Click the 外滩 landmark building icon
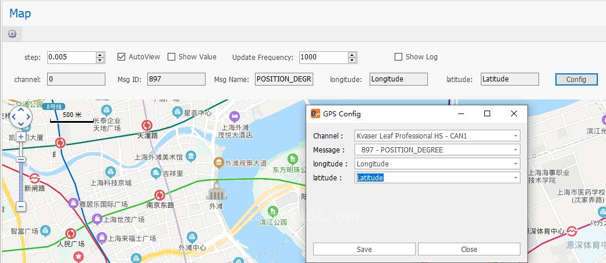 point(216,190)
